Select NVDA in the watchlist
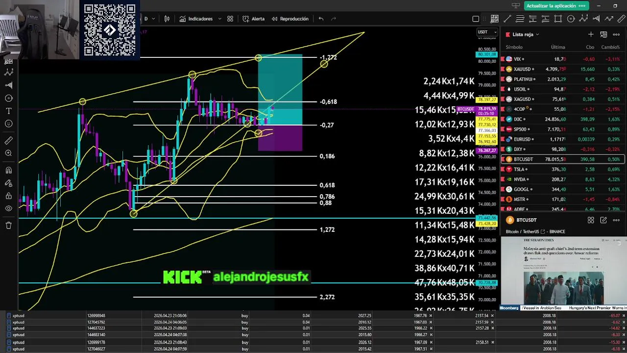Viewport: 627px width, 353px height. (x=562, y=179)
